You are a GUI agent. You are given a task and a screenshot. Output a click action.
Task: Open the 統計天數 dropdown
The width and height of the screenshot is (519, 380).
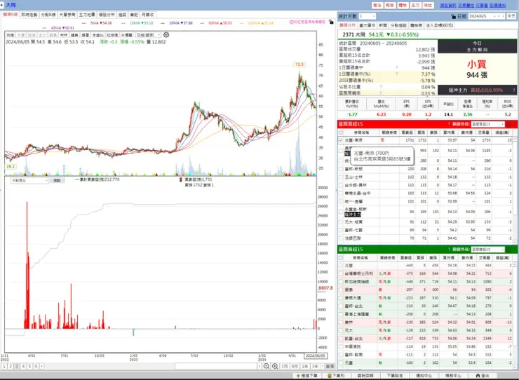(367, 16)
